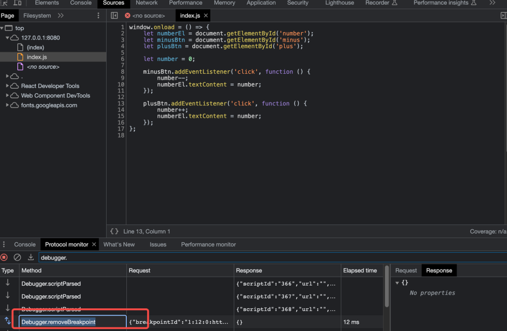The width and height of the screenshot is (507, 331).
Task: Open navigator three-dot options menu
Action: click(98, 15)
